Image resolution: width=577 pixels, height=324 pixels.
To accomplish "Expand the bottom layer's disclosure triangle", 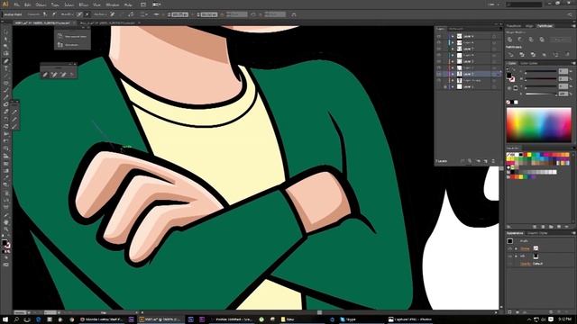I will coord(453,86).
